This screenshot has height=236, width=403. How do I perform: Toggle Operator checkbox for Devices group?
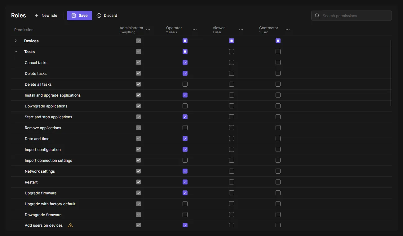185,41
